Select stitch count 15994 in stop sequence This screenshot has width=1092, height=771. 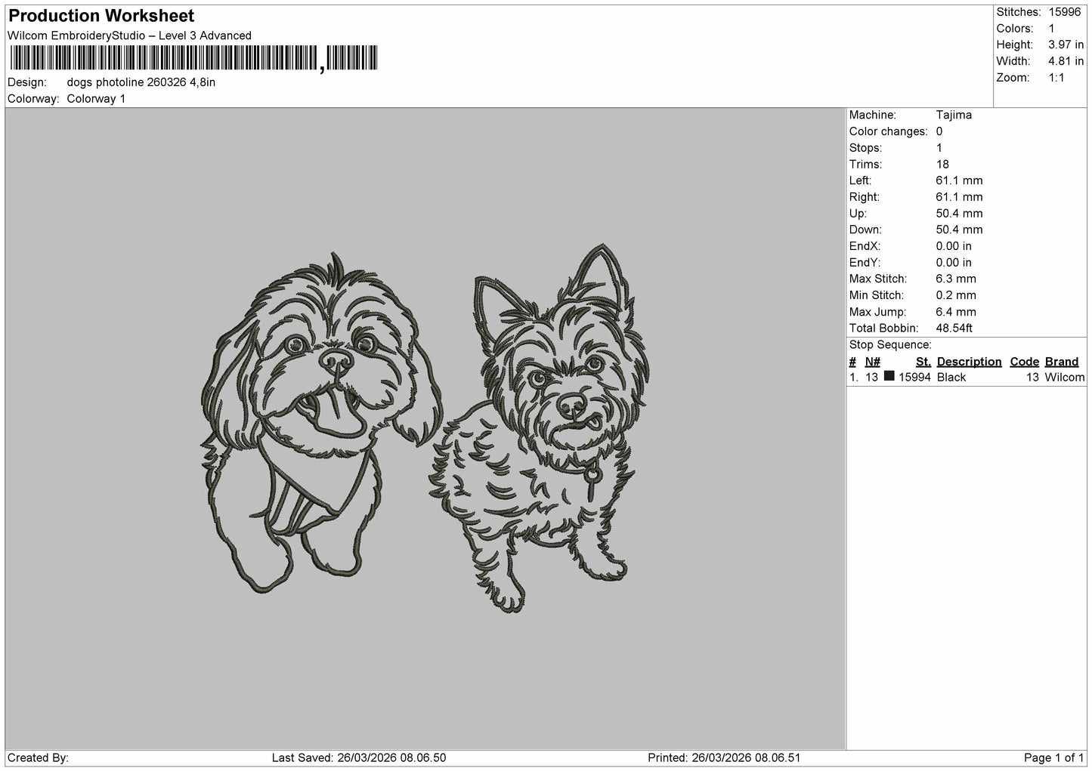[x=914, y=378]
